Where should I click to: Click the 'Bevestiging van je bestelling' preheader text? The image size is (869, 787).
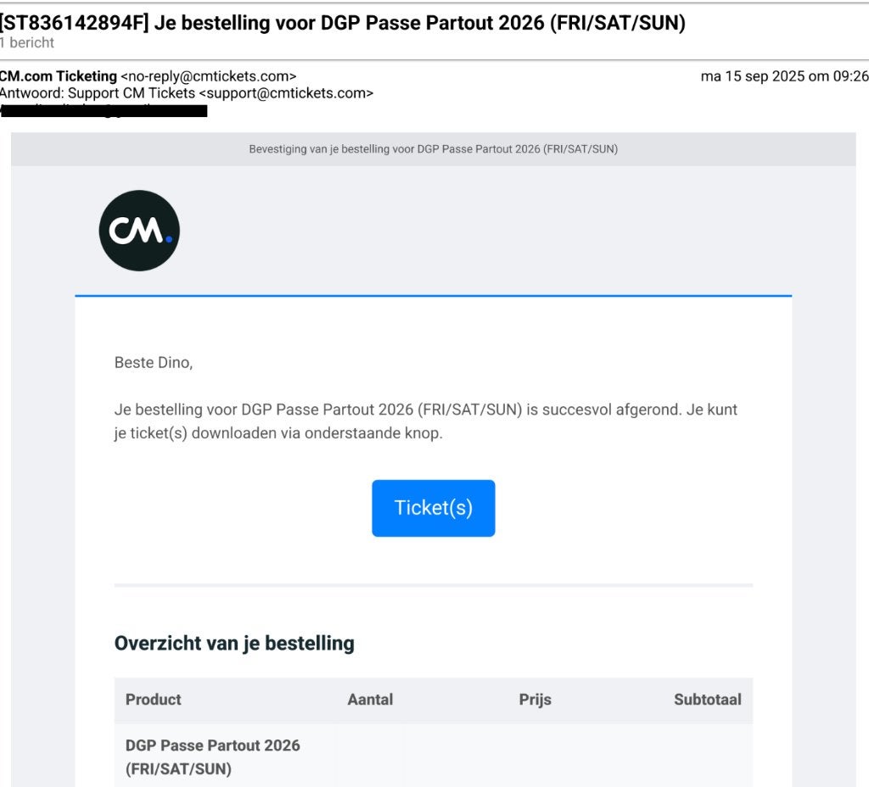tap(434, 149)
